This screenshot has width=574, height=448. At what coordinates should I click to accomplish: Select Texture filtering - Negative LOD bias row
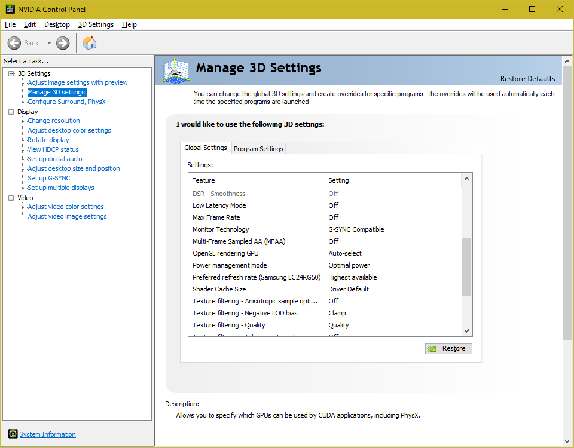(x=325, y=313)
